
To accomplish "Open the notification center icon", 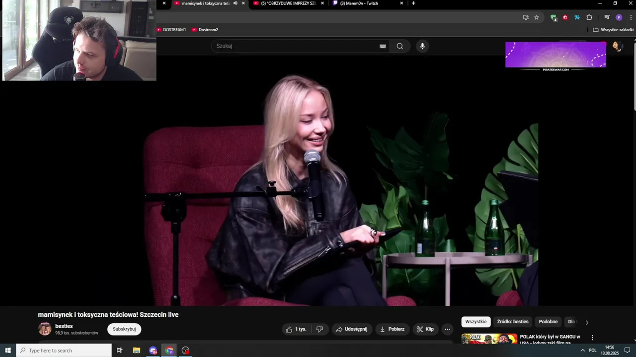I will pos(628,351).
